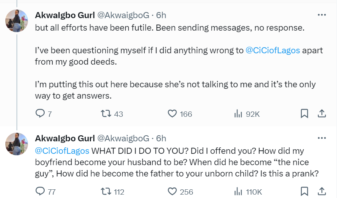Bookmark the first tweet about futile efforts

304,114
